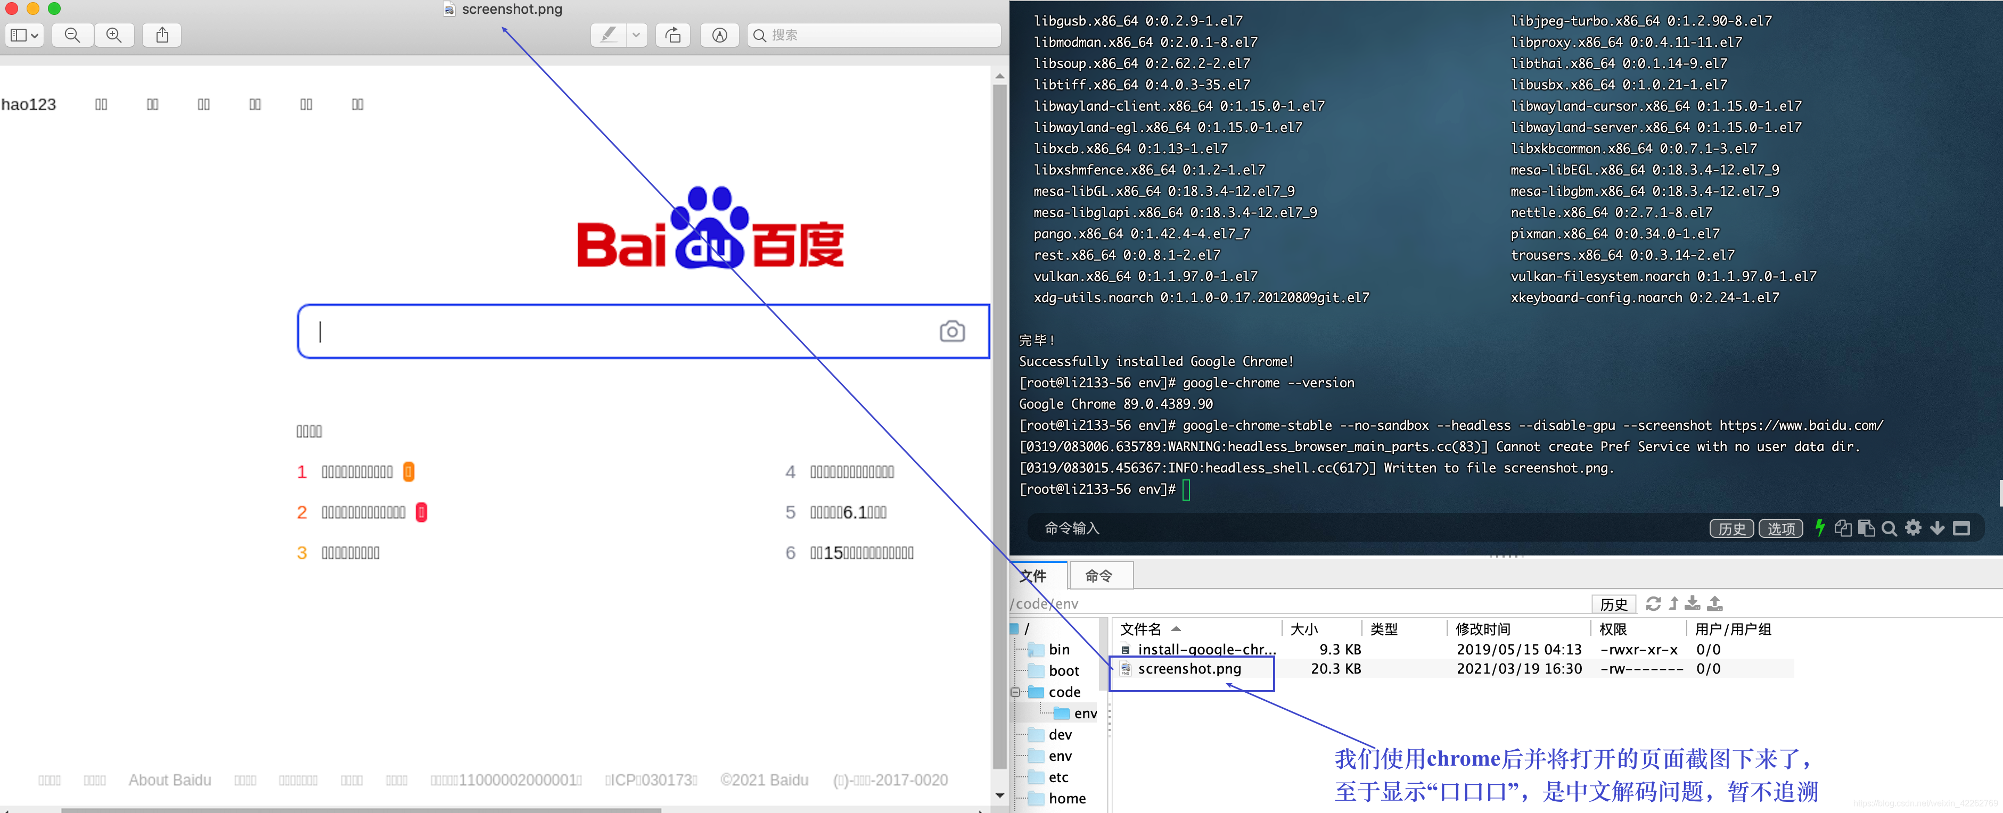
Task: Refresh the file list
Action: point(1653,603)
